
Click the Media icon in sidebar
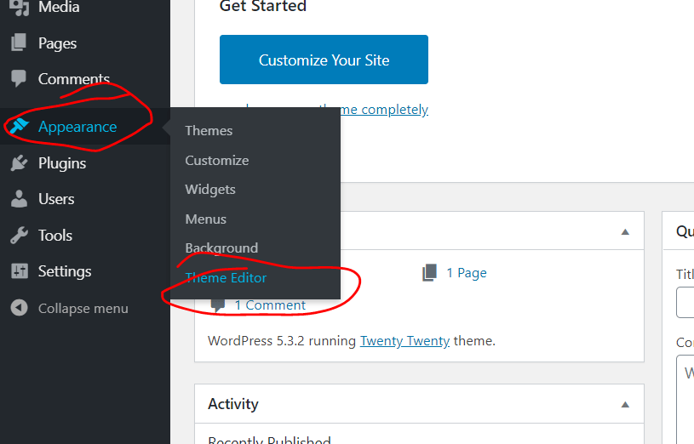point(19,8)
